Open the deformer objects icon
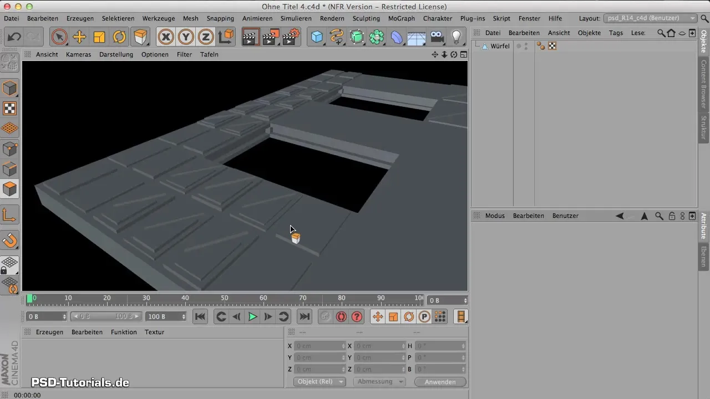This screenshot has height=399, width=710. [397, 37]
